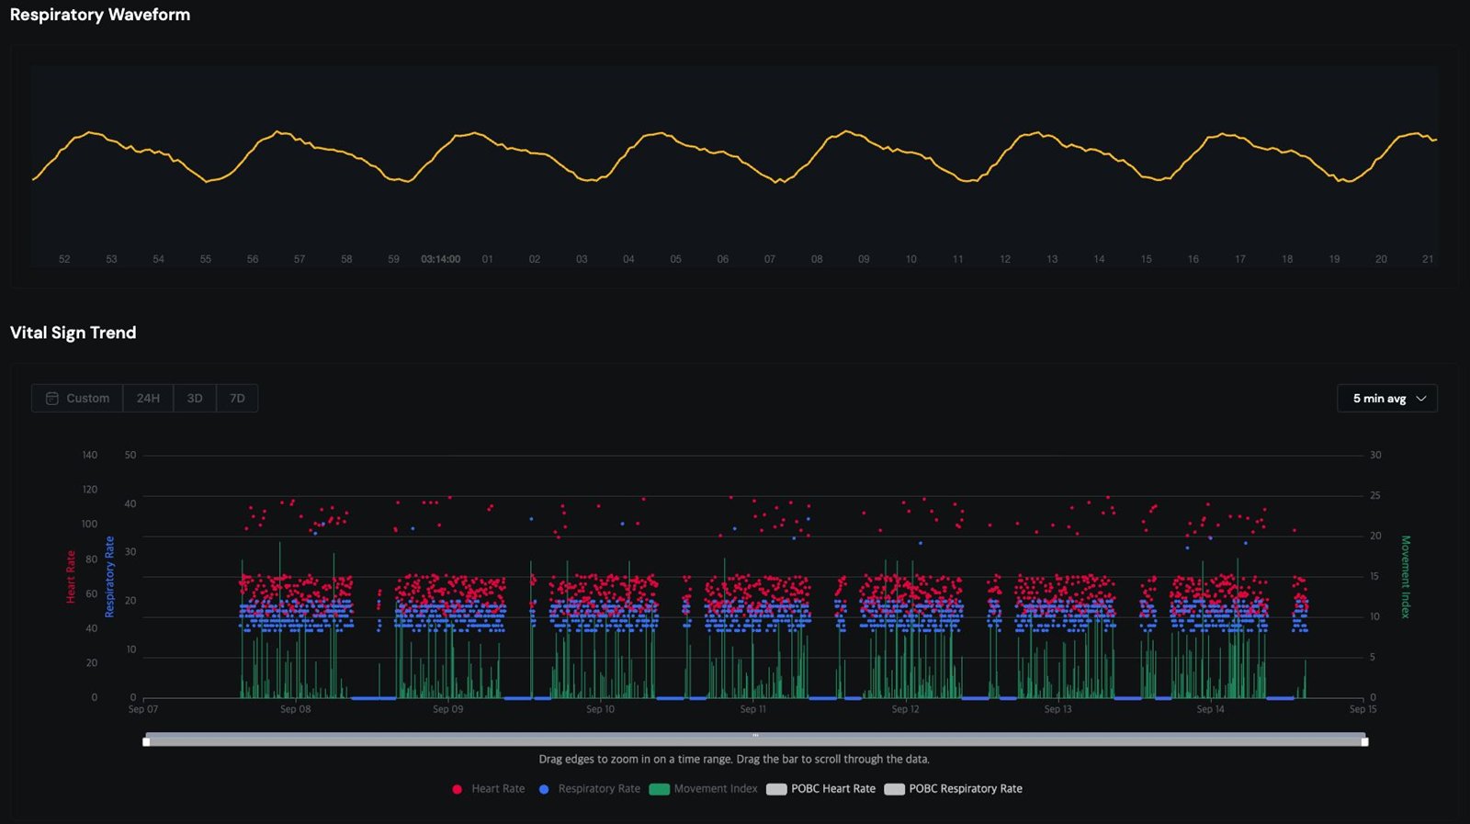
Task: Click the Sep 14 axis label
Action: (1210, 709)
